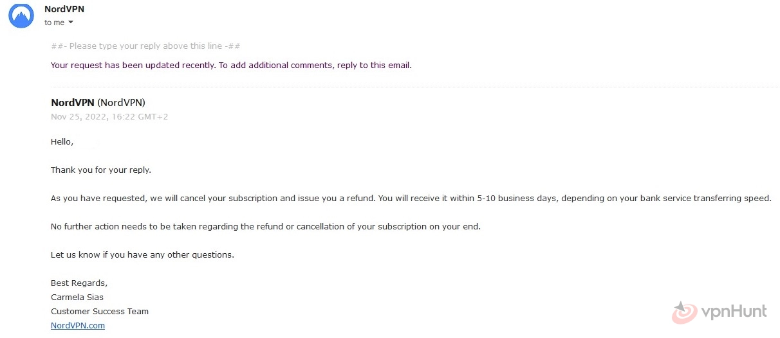Viewport: 780px width, 338px height.
Task: Click the "Customer Success Team" signature line
Action: [100, 312]
